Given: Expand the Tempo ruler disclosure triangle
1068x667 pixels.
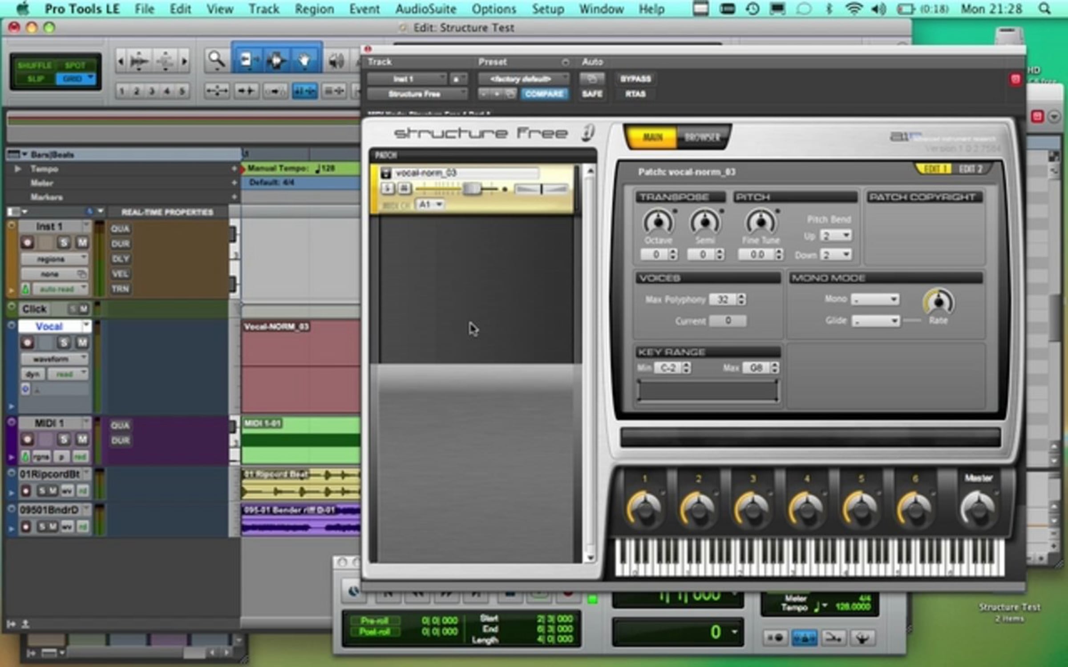Looking at the screenshot, I should (x=18, y=169).
